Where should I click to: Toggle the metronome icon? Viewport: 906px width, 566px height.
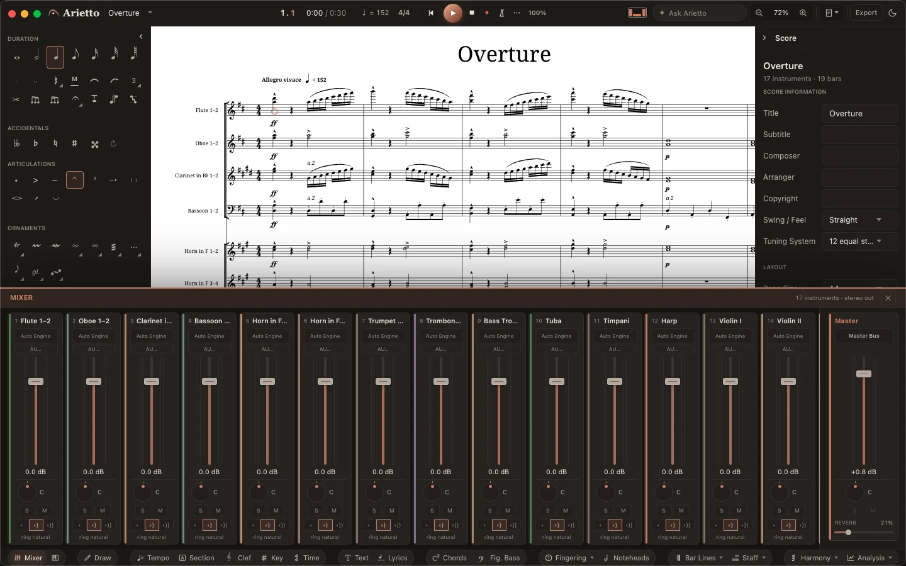(502, 13)
